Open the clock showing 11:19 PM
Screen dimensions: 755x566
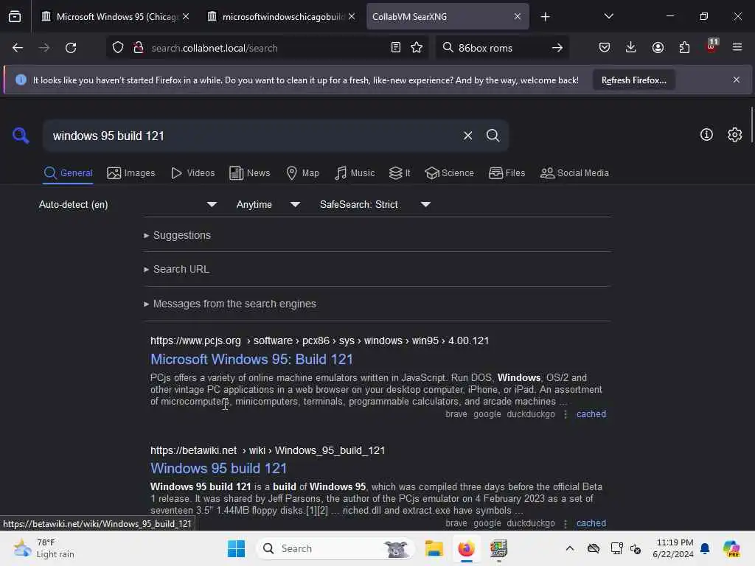click(x=672, y=548)
